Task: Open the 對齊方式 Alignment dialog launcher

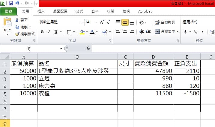Action: (178, 41)
